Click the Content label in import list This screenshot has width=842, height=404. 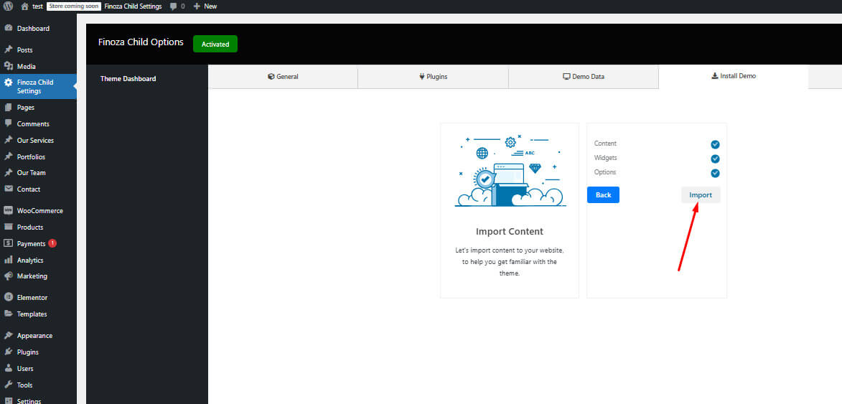[x=605, y=144]
